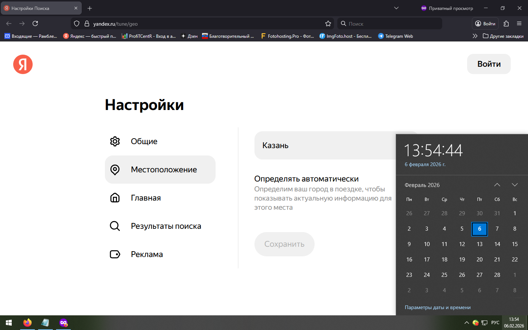This screenshot has width=528, height=330.
Task: Go to the Реклама settings section
Action: coord(147,254)
